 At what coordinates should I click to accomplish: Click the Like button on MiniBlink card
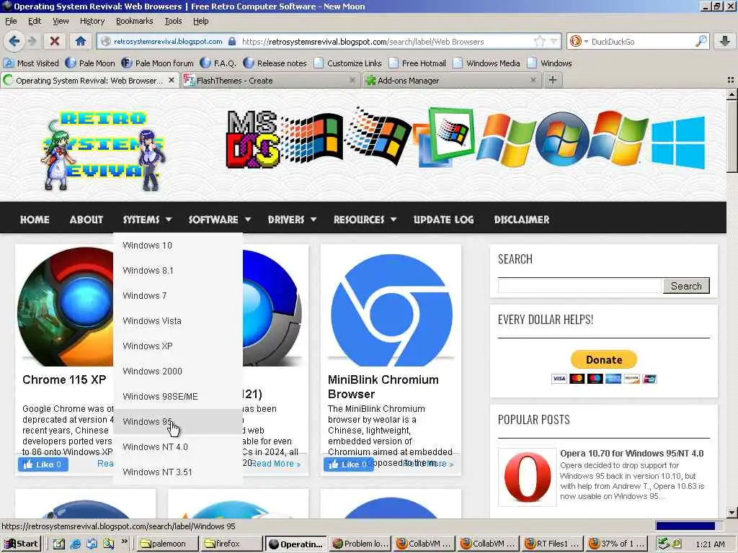click(348, 464)
